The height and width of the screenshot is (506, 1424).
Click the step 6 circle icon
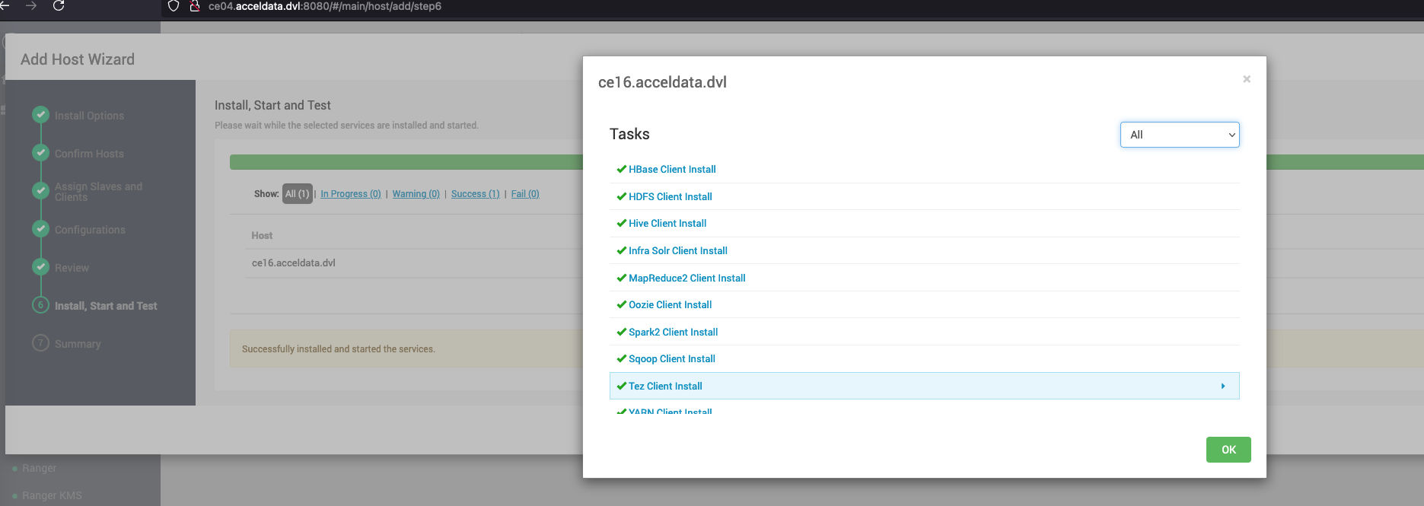(x=41, y=305)
